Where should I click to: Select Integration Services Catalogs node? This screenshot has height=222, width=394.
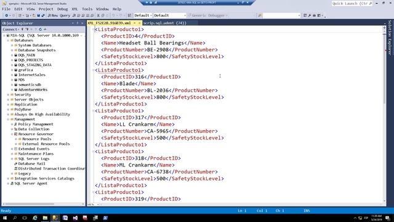[44, 178]
